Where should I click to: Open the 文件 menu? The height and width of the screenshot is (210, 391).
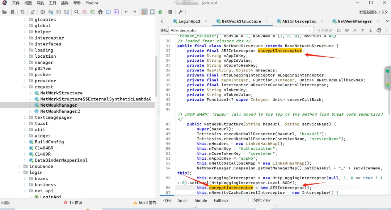pos(16,3)
